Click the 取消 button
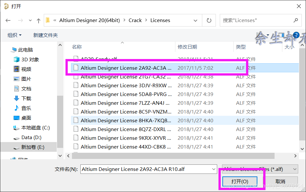Image resolution: width=306 pixels, height=192 pixels. coord(280,182)
